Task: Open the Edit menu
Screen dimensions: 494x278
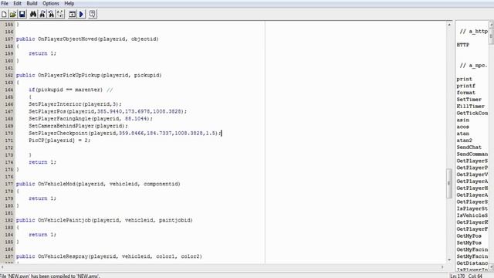Action: coord(17,3)
